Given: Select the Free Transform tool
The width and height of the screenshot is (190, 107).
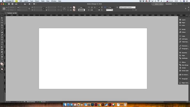Looking at the screenshot, I should click(x=2, y=45).
